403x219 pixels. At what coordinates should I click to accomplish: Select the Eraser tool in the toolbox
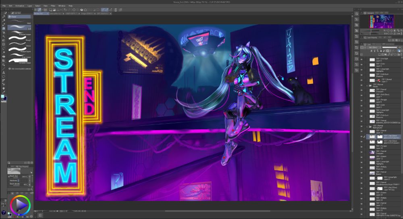(x=4, y=29)
